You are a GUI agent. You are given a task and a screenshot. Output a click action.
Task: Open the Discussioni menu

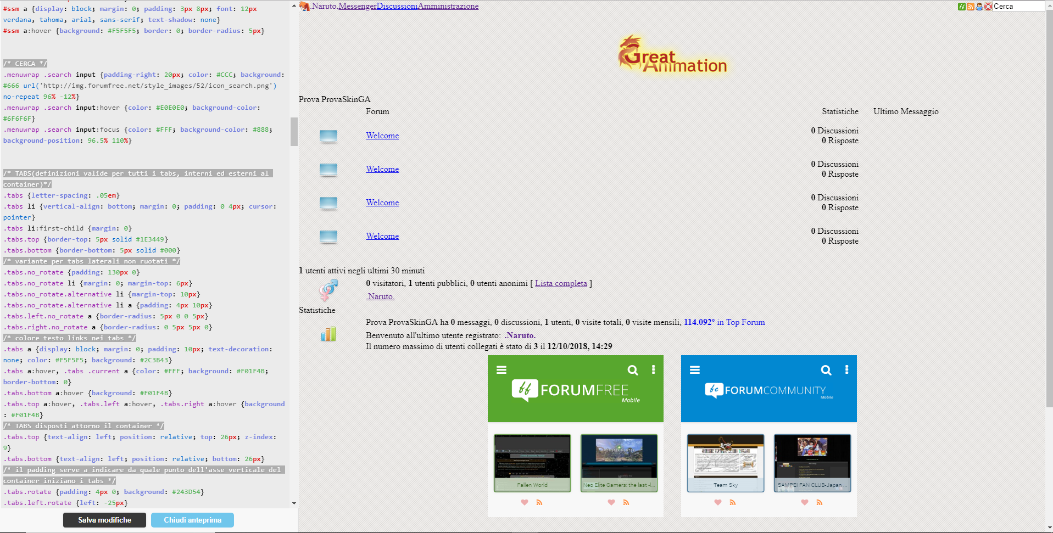[x=397, y=5]
